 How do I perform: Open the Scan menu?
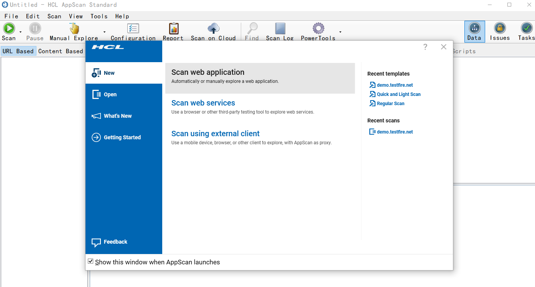54,16
